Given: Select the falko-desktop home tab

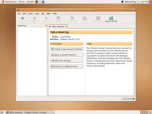Looking at the screenshot, I should pos(58,26).
